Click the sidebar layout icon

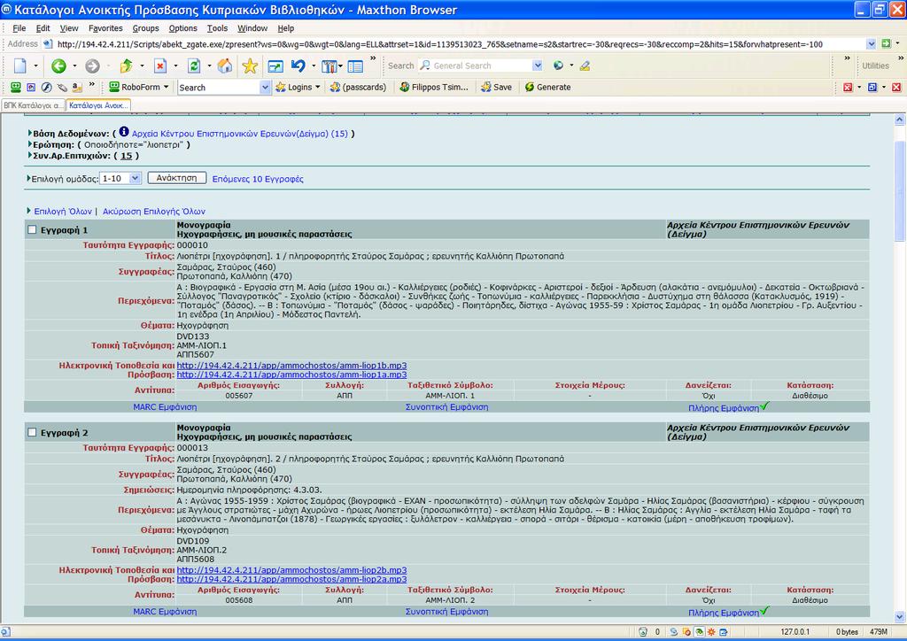[x=355, y=66]
